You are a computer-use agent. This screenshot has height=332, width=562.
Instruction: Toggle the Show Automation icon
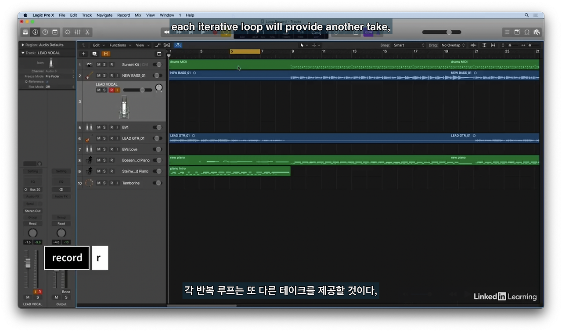(158, 45)
